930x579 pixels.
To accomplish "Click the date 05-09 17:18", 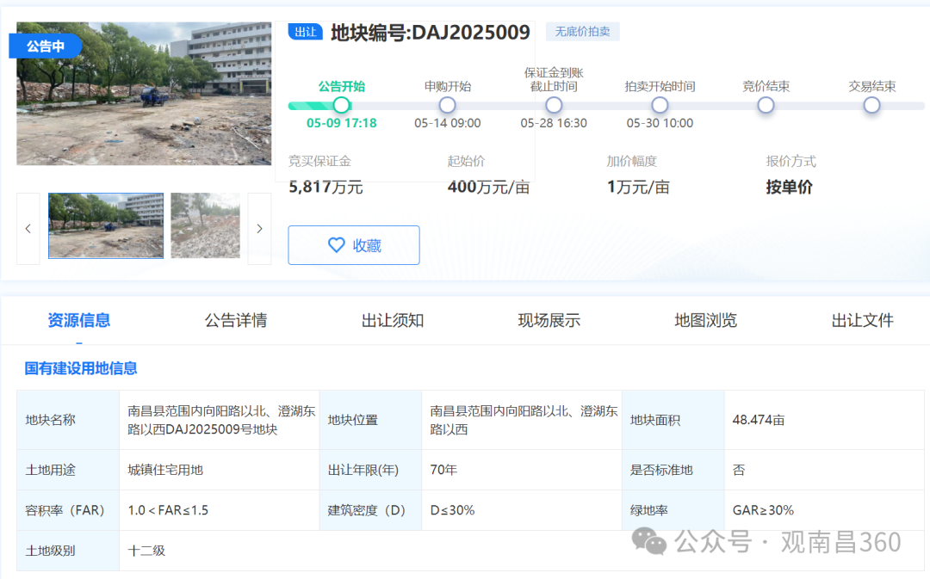I will 342,123.
